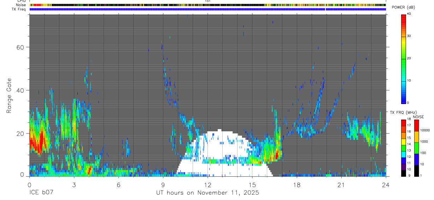Click the green segment of NOISE legend
The image size is (434, 200).
coord(416,148)
